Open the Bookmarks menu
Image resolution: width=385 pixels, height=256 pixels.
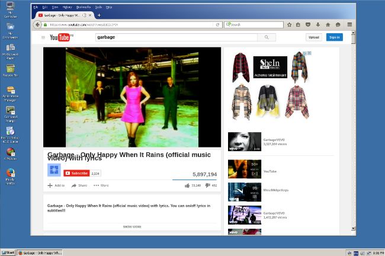[x=84, y=7]
